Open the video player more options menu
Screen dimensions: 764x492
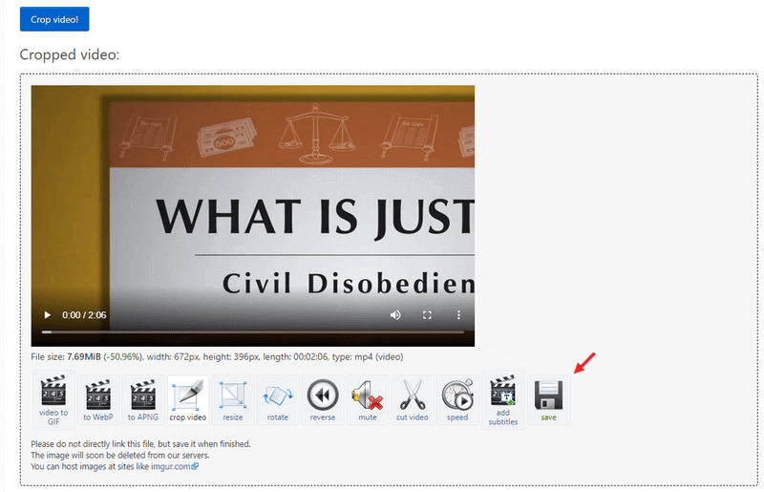coord(458,315)
